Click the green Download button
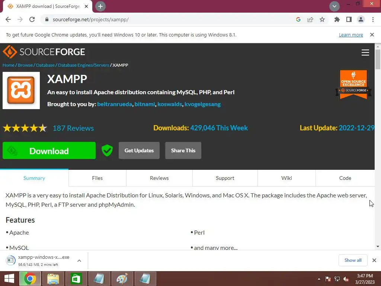 [x=49, y=150]
